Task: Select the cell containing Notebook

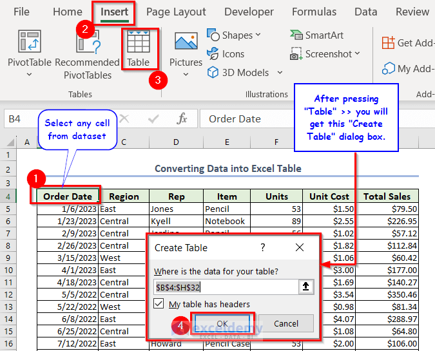Action: 227,221
